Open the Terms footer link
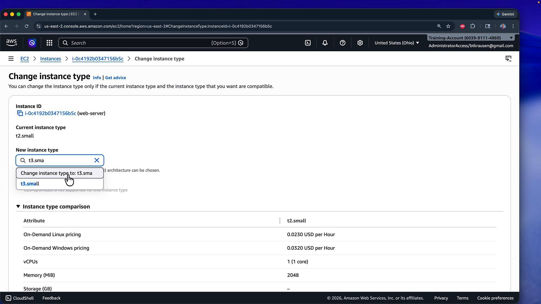The height and width of the screenshot is (304, 541). point(462,298)
